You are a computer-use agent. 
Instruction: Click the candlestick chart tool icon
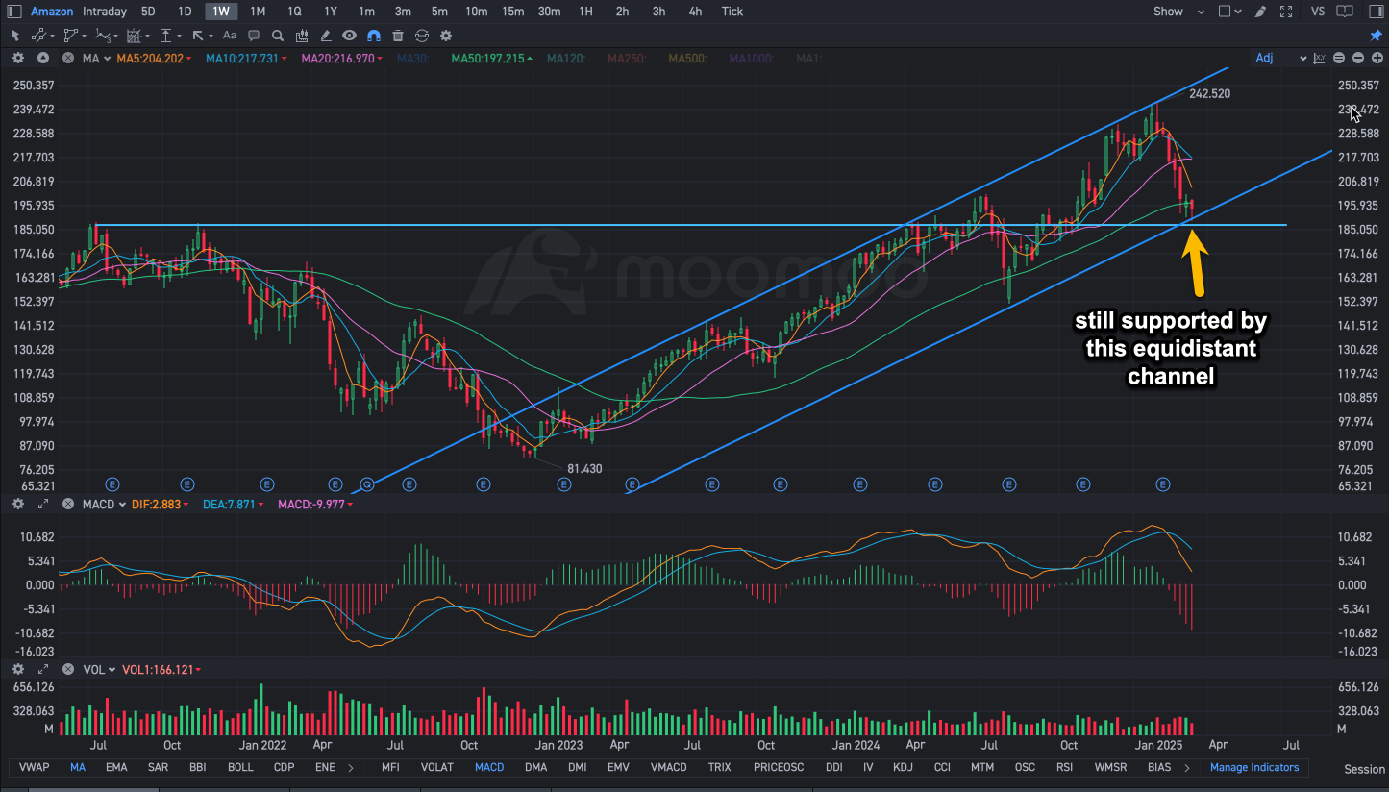[x=302, y=36]
